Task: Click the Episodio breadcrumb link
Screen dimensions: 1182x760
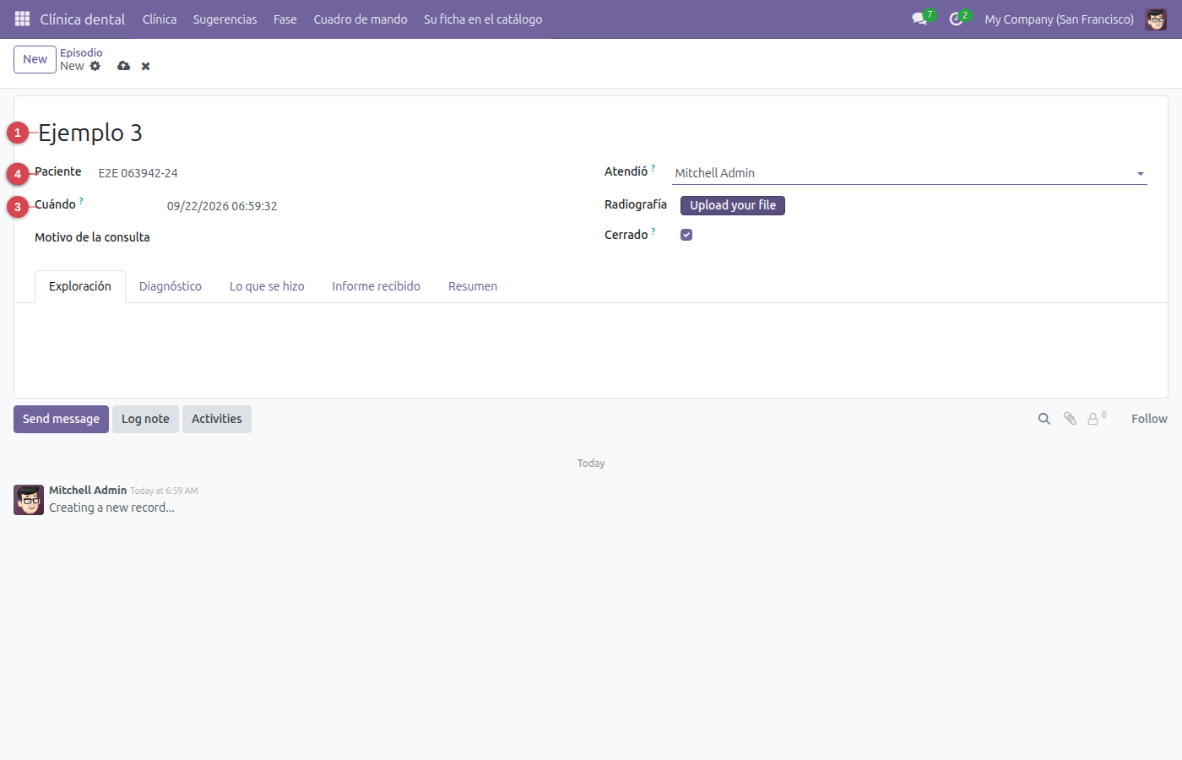Action: (x=81, y=52)
